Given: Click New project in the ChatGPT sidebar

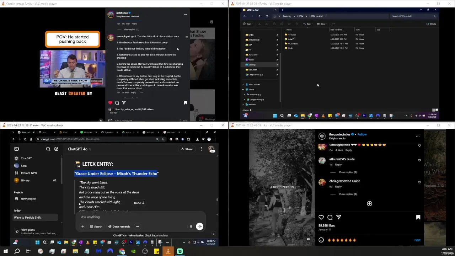Looking at the screenshot, I should (x=28, y=199).
